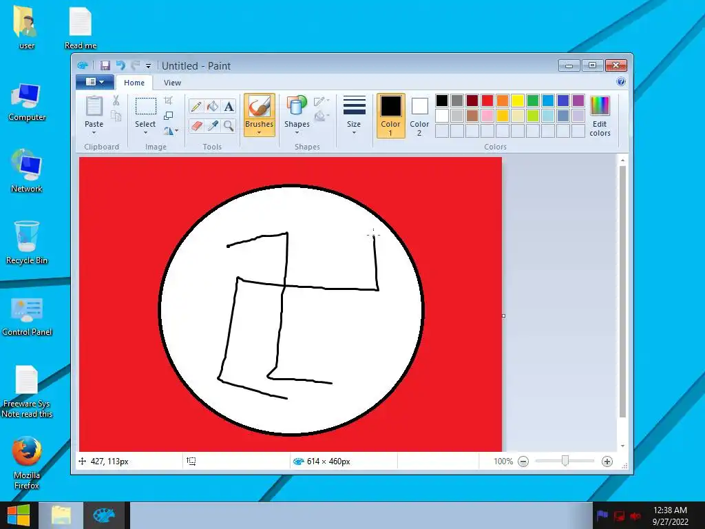Click the vertical scrollbar up arrow

[x=622, y=160]
